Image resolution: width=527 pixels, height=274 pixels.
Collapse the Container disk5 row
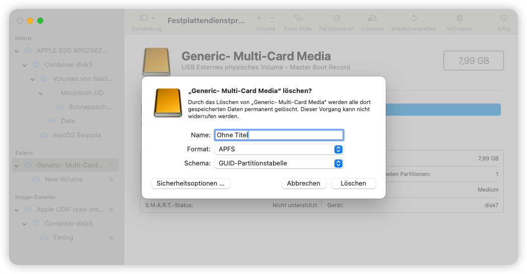tap(25, 224)
